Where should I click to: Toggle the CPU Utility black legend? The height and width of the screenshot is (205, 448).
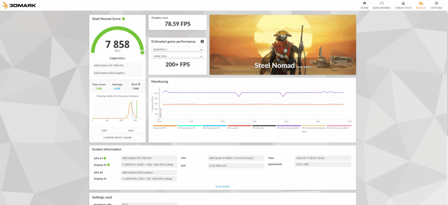(x=264, y=126)
